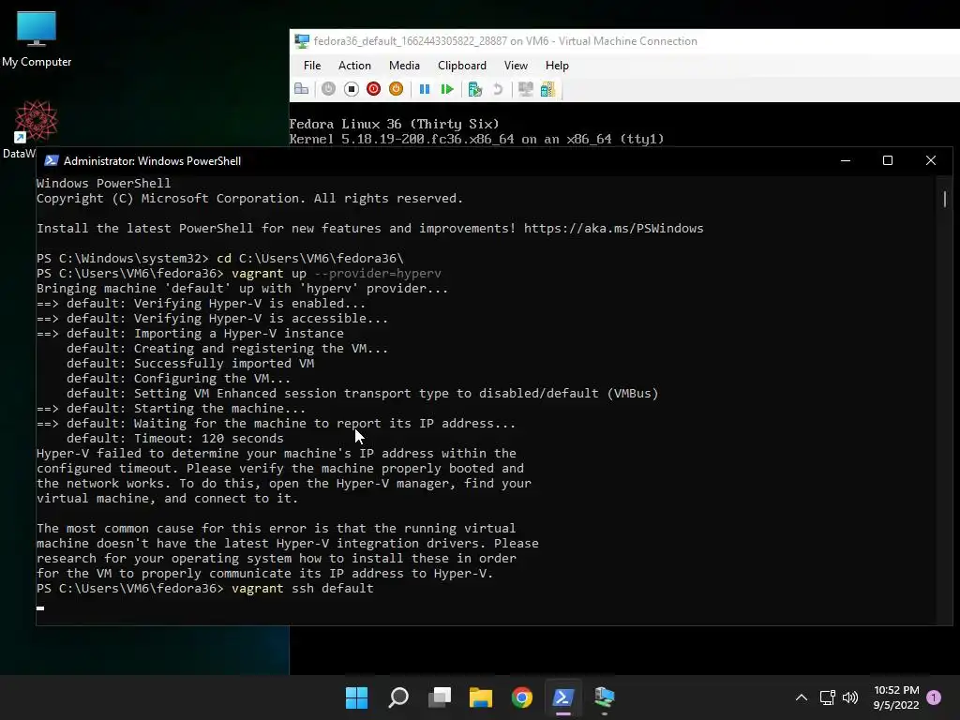Open taskbar Search

point(397,697)
